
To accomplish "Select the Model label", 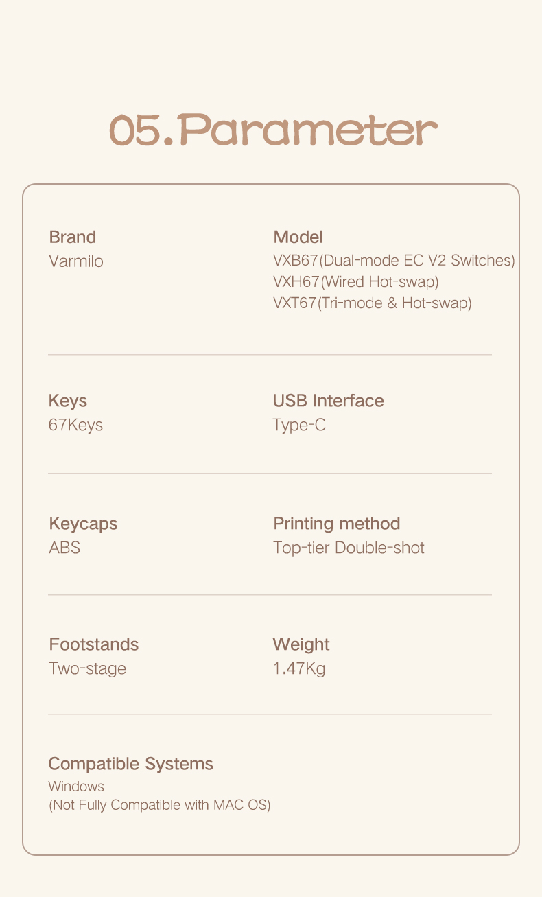I will [x=298, y=237].
